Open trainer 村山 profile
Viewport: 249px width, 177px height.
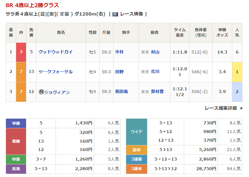pyautogui.click(x=155, y=52)
